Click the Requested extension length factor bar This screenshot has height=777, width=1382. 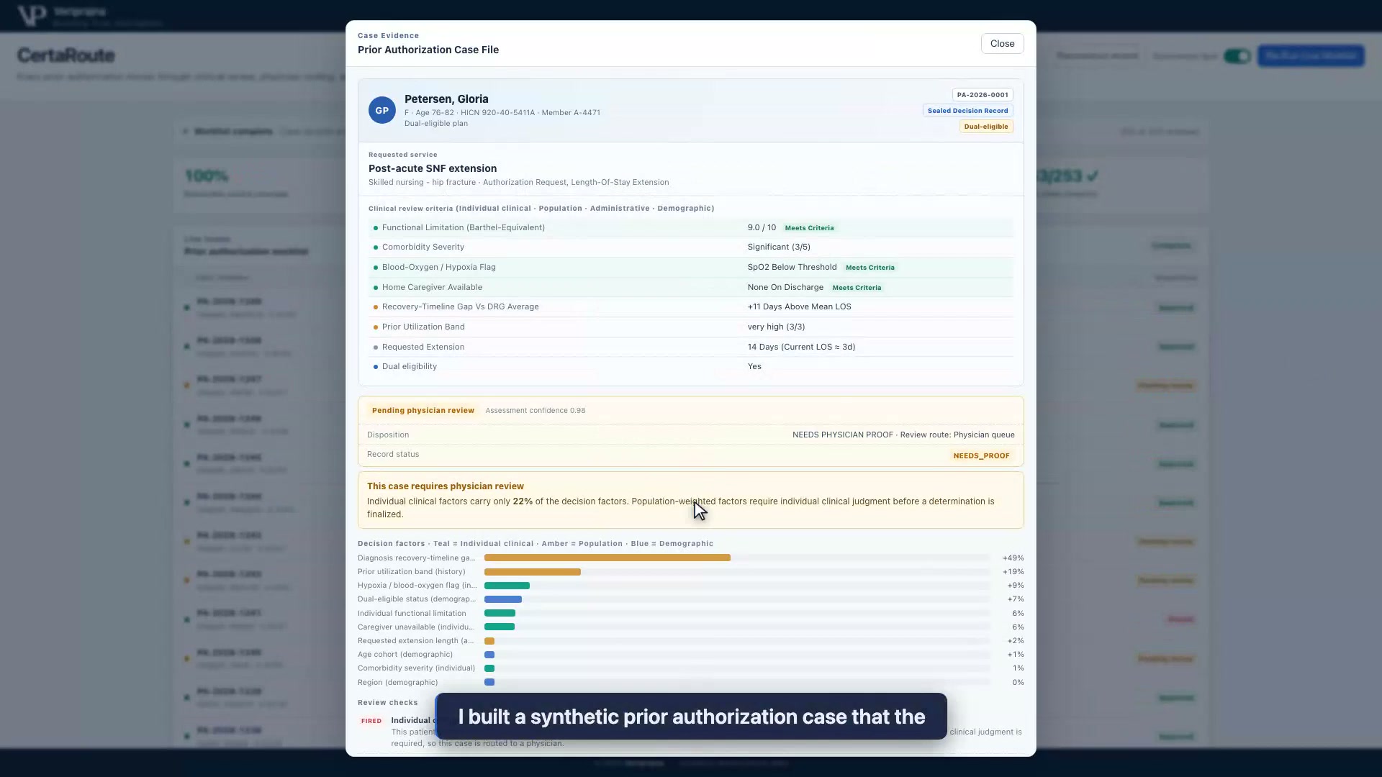489,641
